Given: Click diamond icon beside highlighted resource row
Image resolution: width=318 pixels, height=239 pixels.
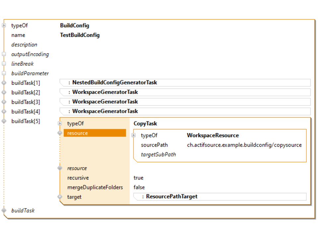Looking at the screenshot, I should 60,133.
